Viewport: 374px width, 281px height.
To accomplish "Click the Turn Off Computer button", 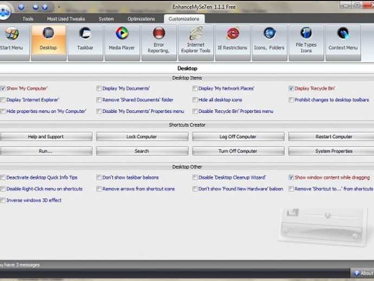I will (238, 151).
